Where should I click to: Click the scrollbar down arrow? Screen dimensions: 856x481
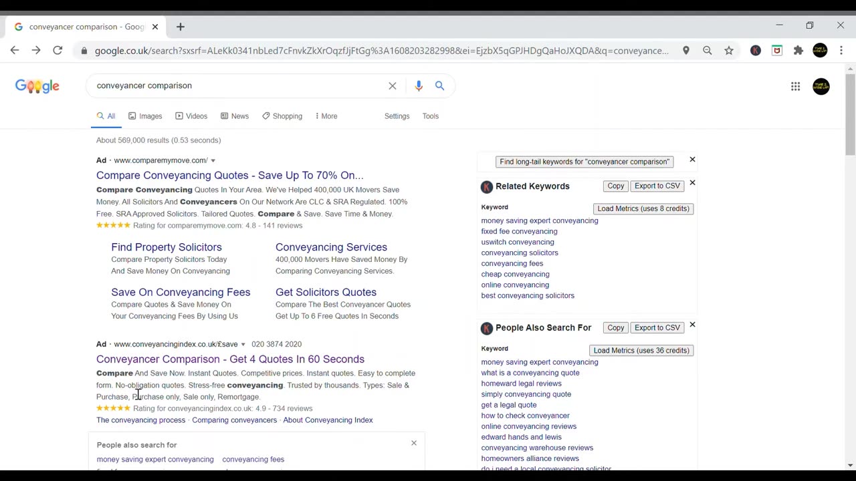pos(850,465)
